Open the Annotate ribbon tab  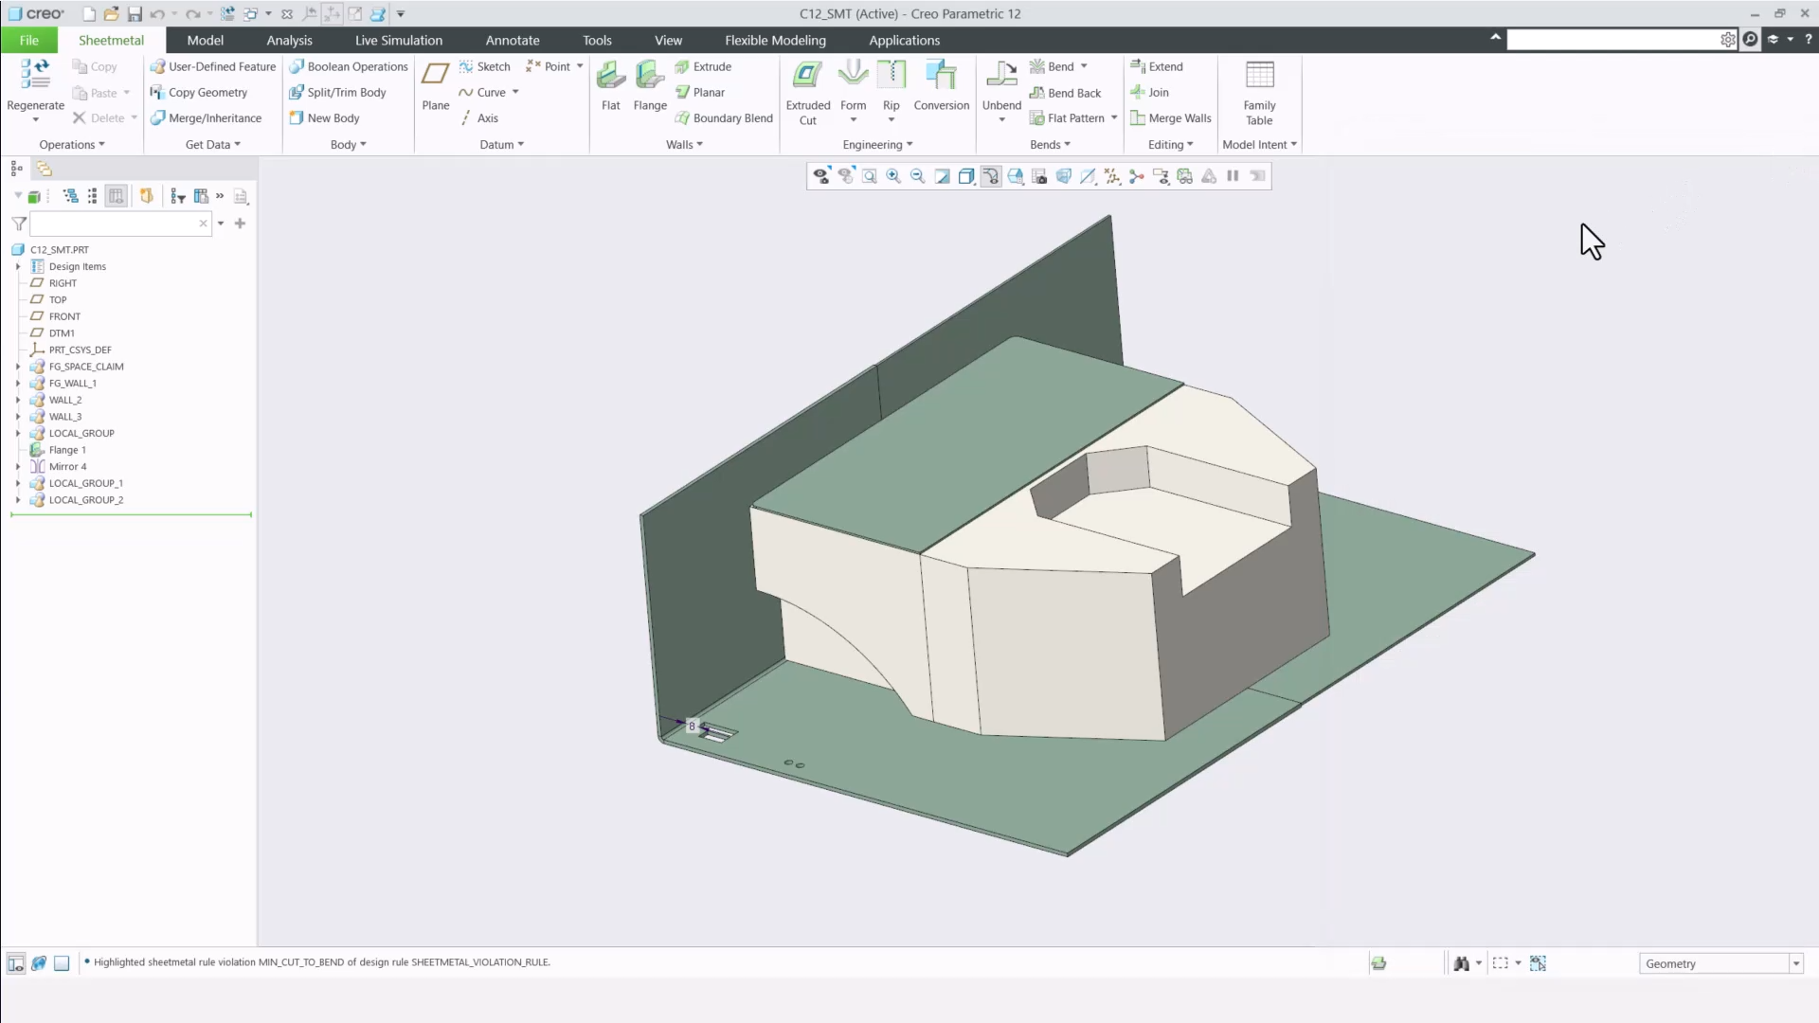point(513,40)
